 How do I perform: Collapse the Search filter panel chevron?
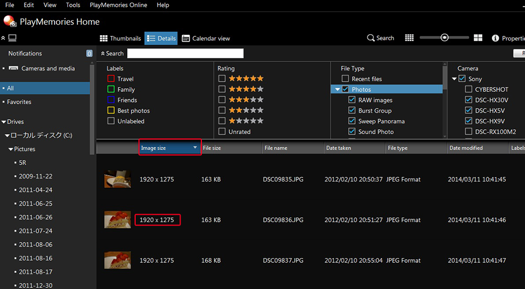click(x=103, y=53)
